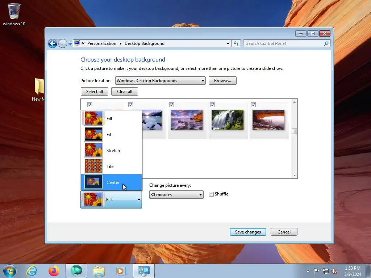Screen dimensions: 371x278
Task: Choose the Stretch position option
Action: tap(112, 150)
